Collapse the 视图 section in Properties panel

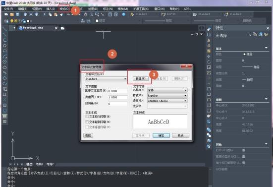[x=266, y=99]
